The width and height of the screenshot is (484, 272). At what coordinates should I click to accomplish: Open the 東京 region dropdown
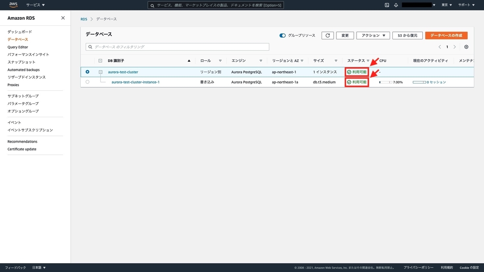(446, 5)
